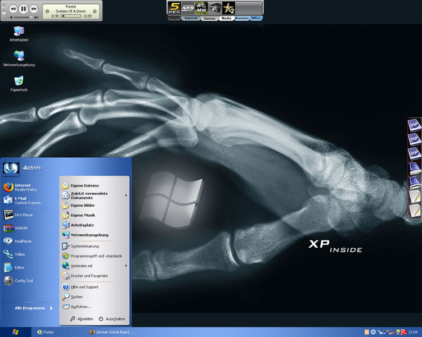Skip to the next track in iTunes
The width and height of the screenshot is (422, 337).
click(x=34, y=9)
